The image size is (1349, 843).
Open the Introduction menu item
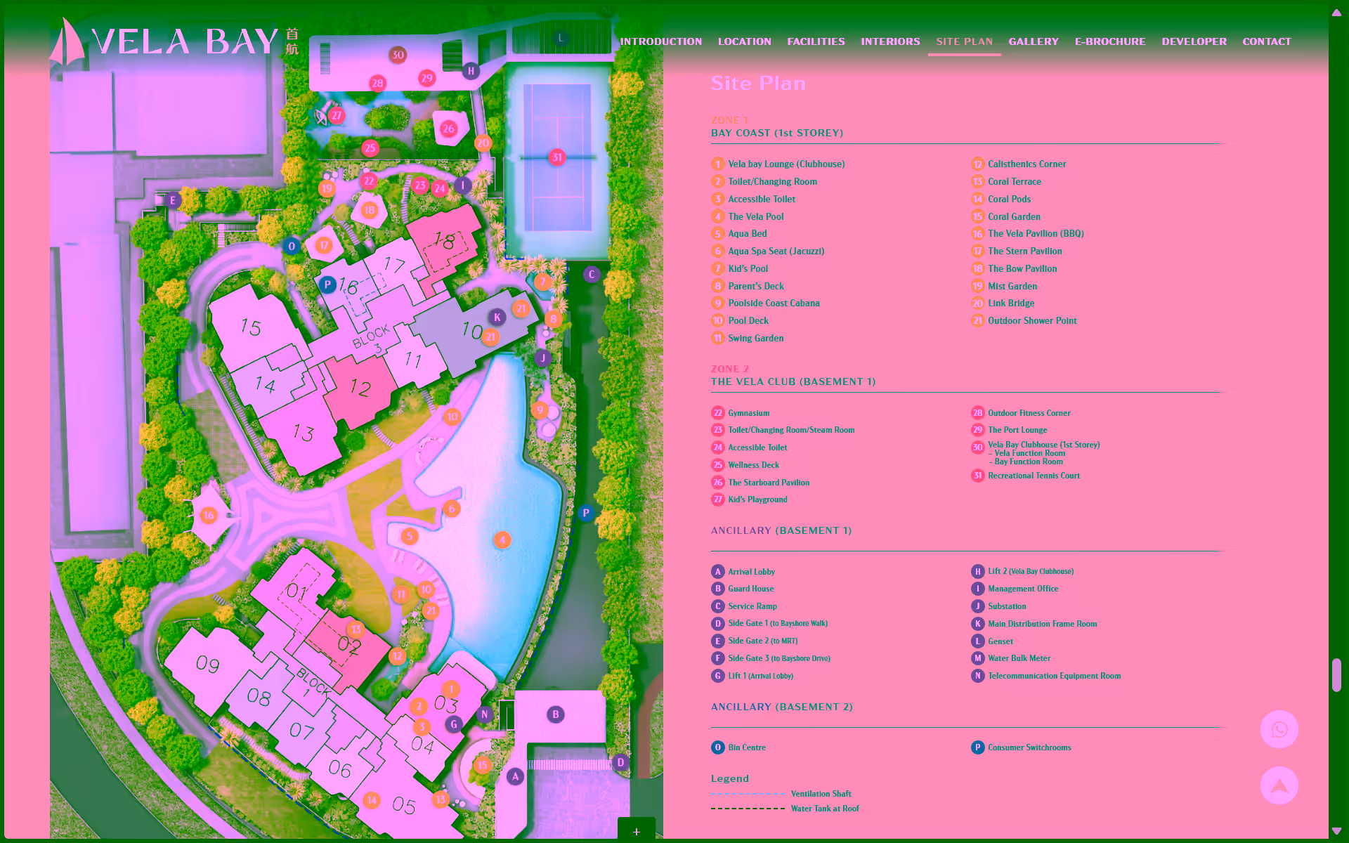(x=660, y=41)
